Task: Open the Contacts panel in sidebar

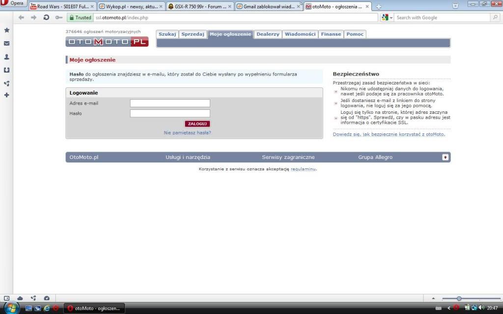Action: (x=7, y=57)
